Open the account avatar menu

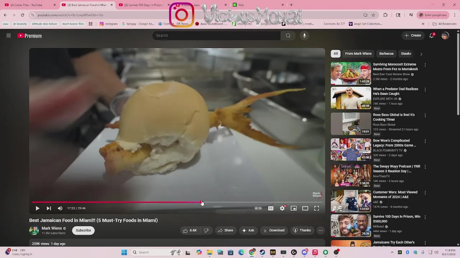click(445, 35)
